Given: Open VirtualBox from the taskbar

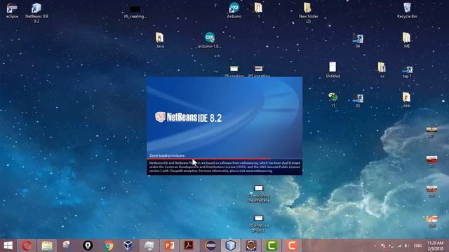Looking at the screenshot, I should 128,246.
